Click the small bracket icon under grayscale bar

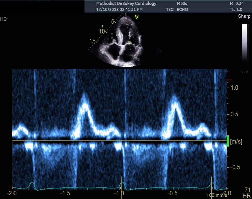[244, 71]
